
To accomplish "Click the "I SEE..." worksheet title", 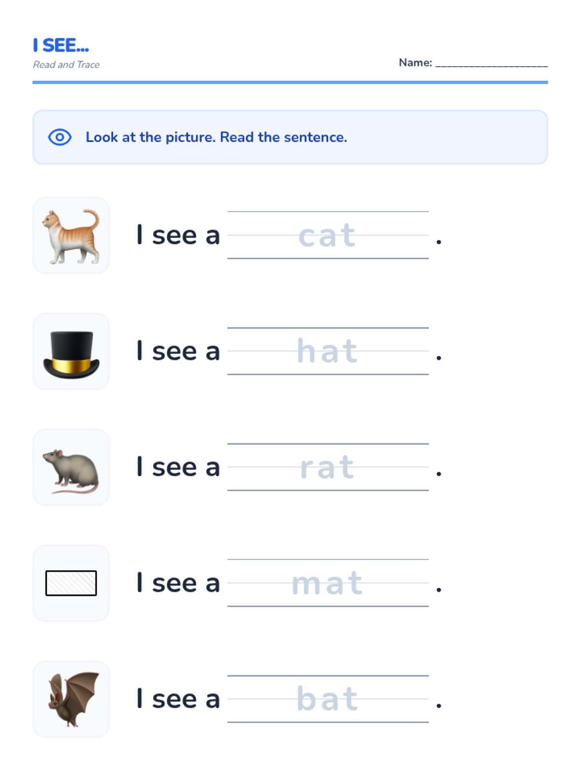I will pyautogui.click(x=61, y=45).
